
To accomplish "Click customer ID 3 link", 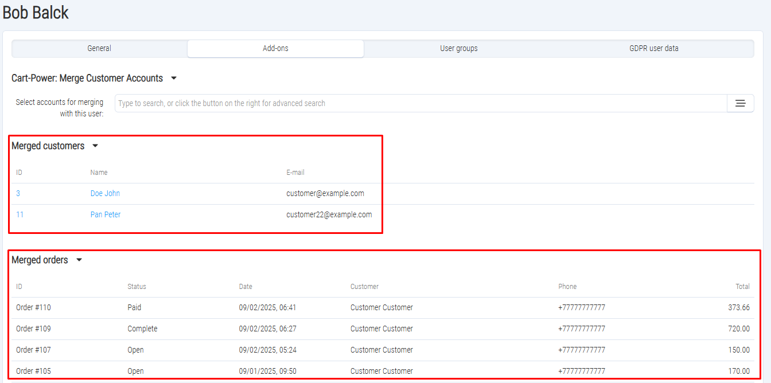I will pyautogui.click(x=18, y=193).
